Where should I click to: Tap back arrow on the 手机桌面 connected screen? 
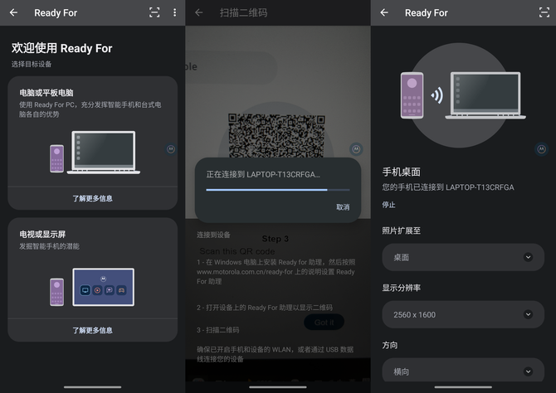pos(384,12)
